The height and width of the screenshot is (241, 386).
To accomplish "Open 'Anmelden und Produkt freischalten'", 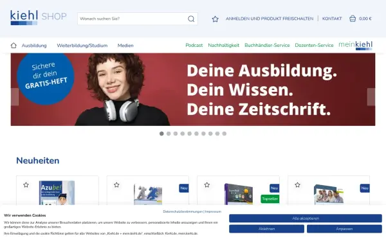I will point(270,19).
